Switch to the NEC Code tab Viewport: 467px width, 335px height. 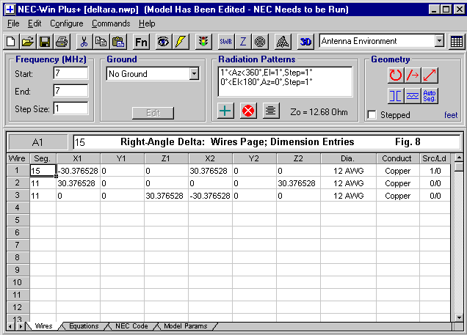pos(131,326)
